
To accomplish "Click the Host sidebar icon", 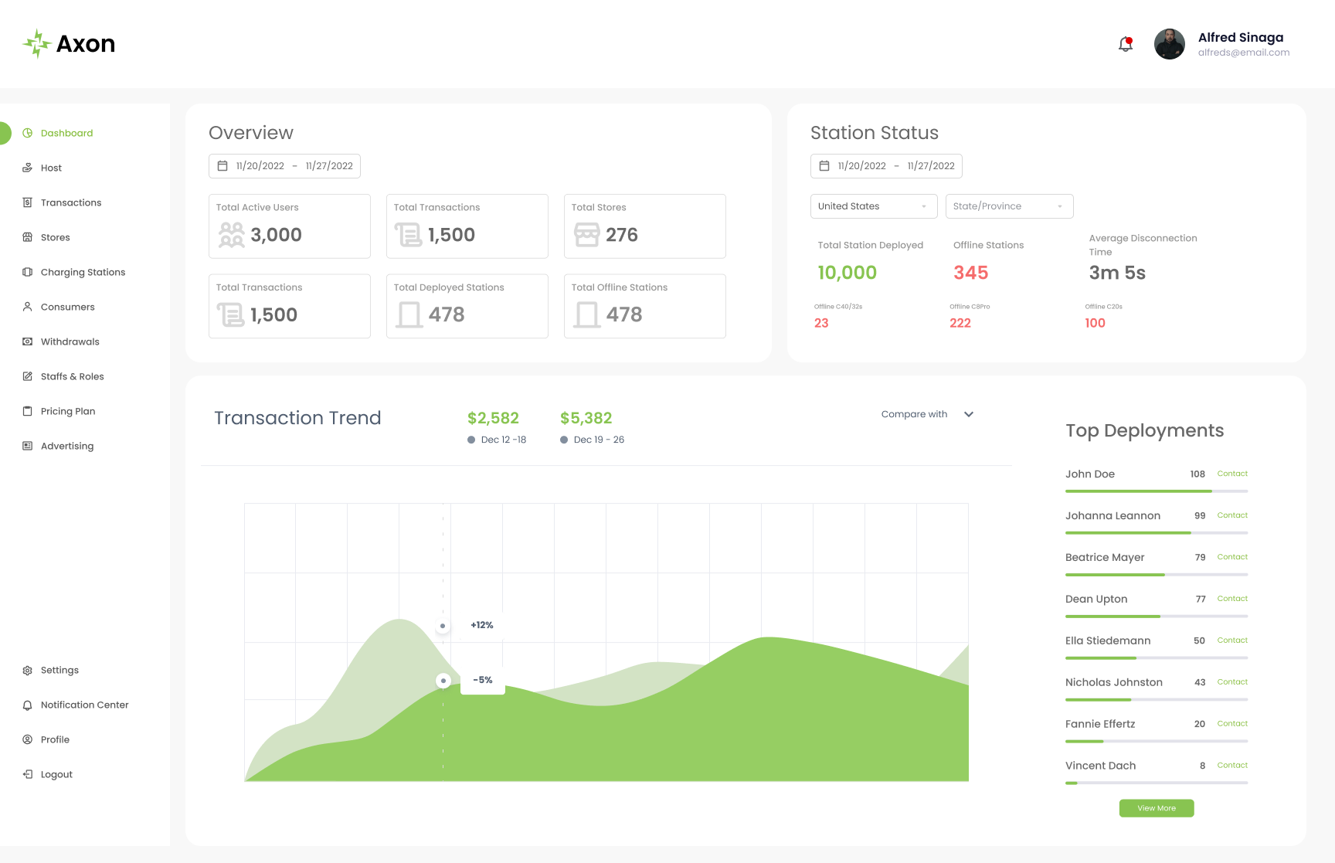I will point(28,168).
